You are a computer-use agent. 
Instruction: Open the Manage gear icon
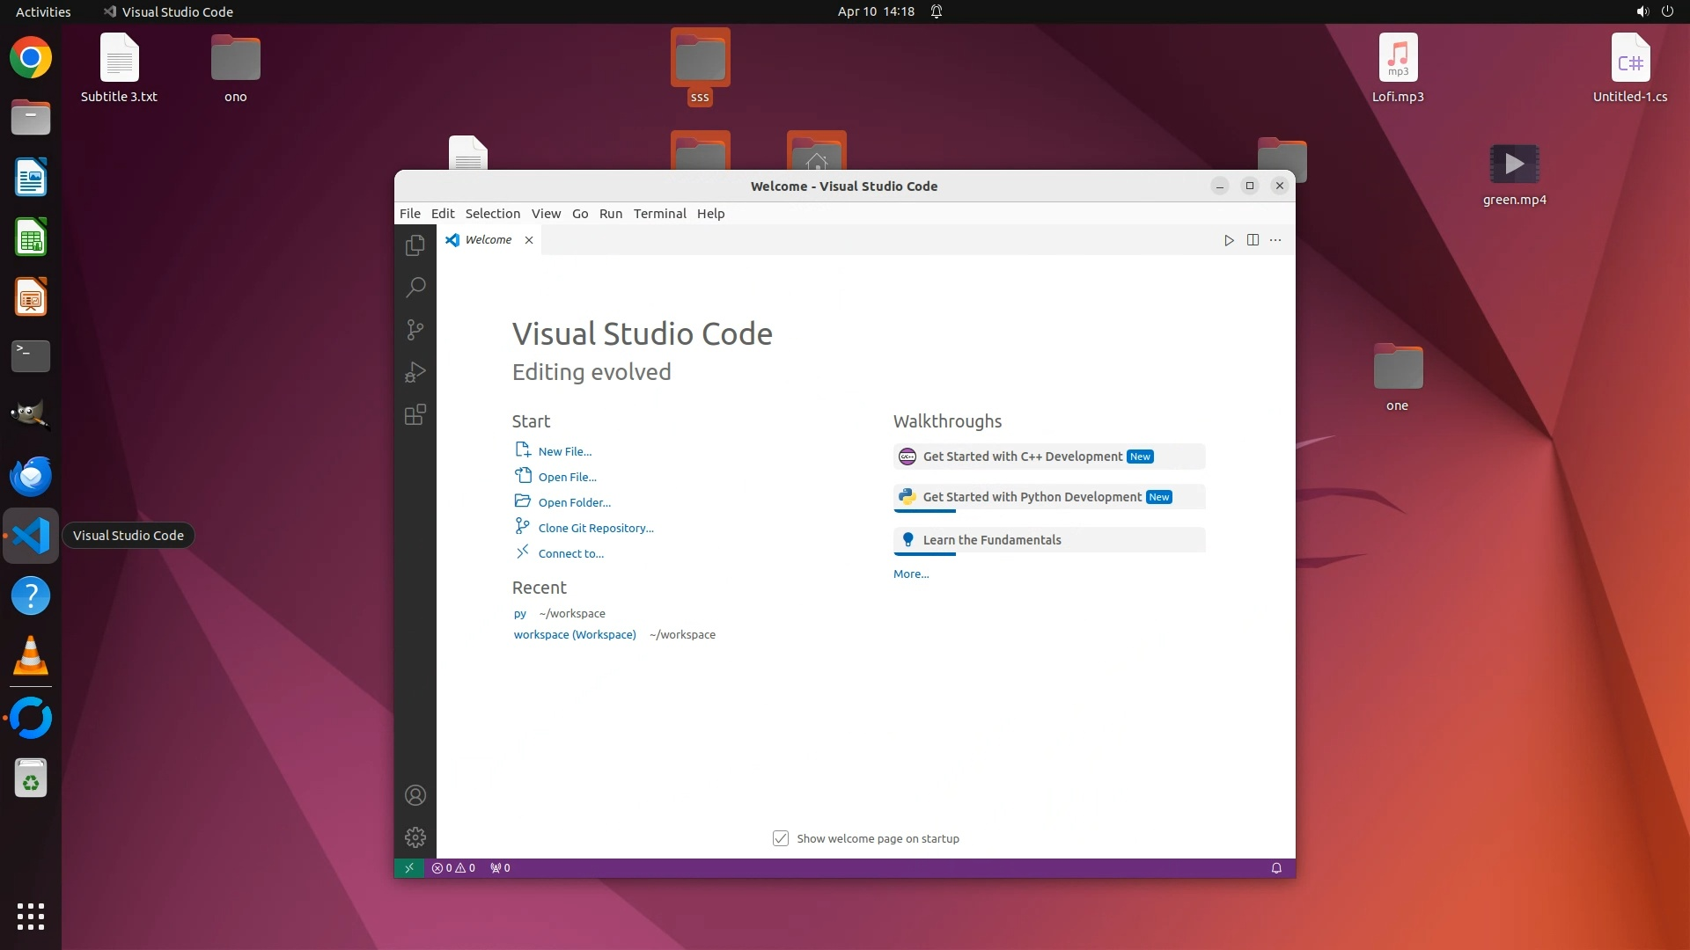(415, 837)
